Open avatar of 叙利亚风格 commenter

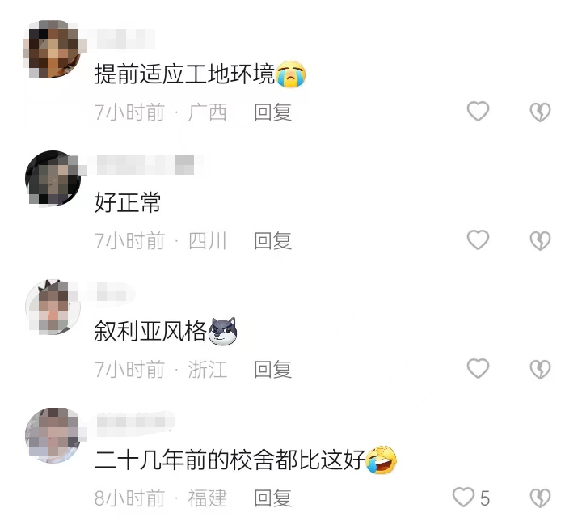click(x=53, y=307)
